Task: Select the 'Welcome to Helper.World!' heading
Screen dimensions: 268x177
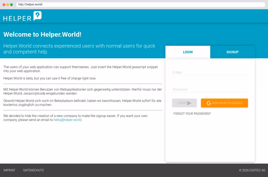Action: (43, 35)
